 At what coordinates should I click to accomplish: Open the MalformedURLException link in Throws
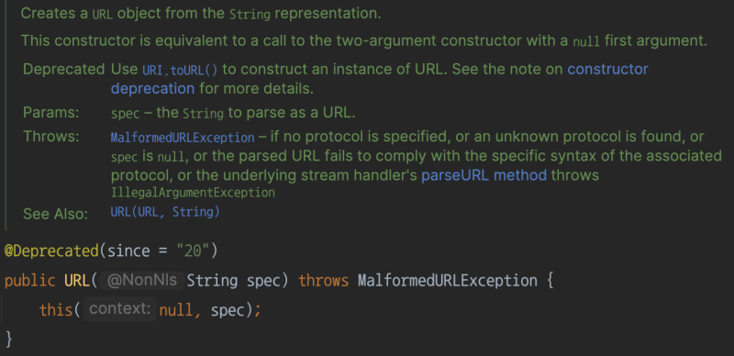click(183, 138)
